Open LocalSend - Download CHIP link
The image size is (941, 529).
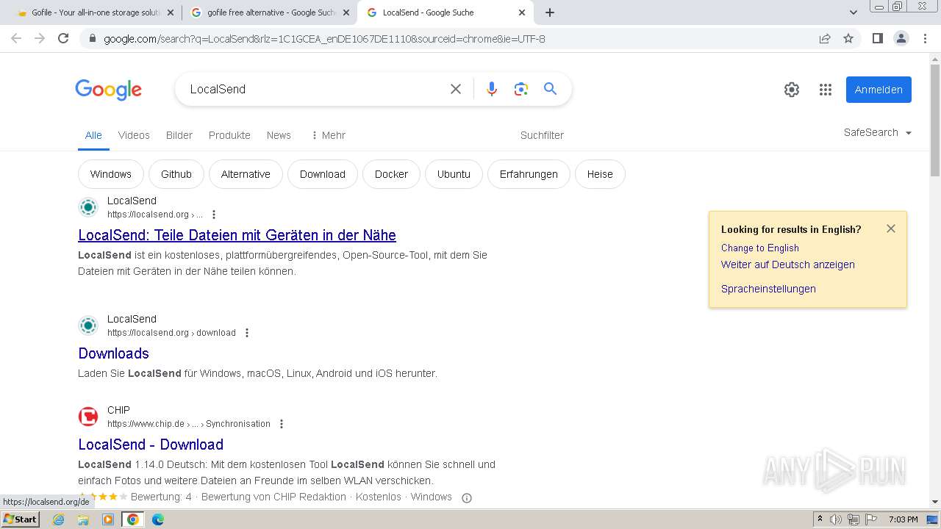pyautogui.click(x=151, y=445)
